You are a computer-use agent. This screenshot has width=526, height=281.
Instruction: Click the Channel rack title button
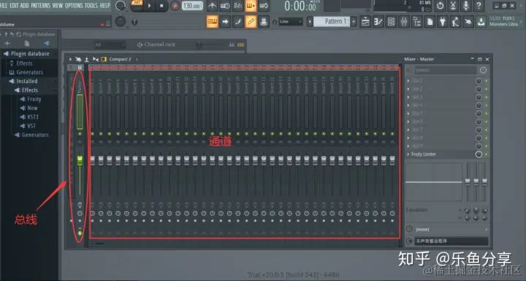[x=156, y=45]
